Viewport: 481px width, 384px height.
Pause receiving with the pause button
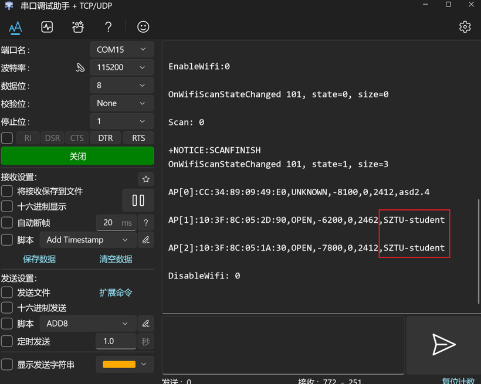(x=138, y=201)
